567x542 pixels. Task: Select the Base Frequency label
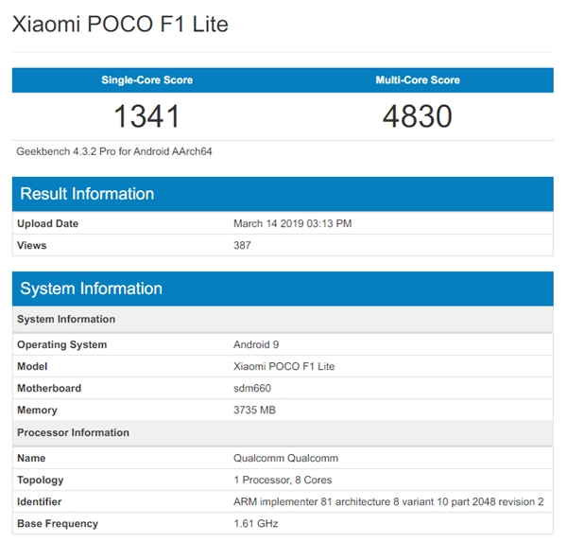[58, 523]
